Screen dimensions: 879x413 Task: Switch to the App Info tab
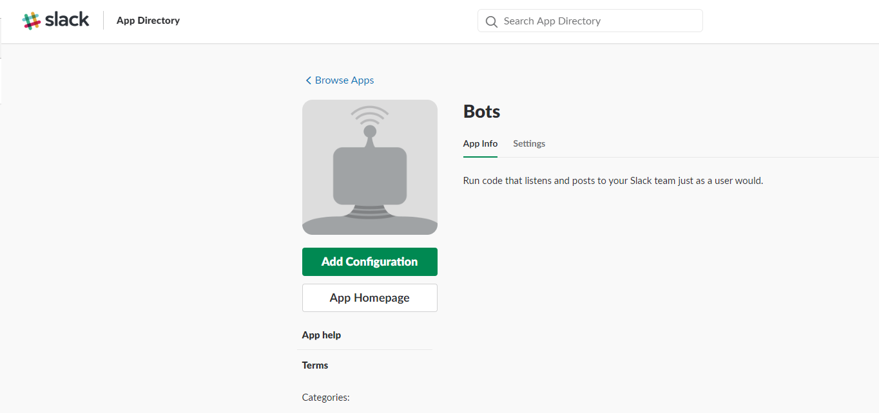tap(480, 143)
